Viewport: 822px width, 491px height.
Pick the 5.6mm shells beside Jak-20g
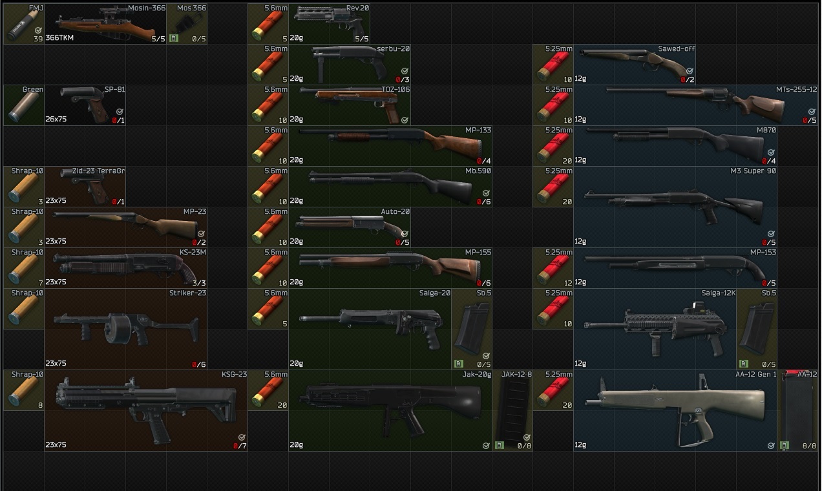[268, 390]
